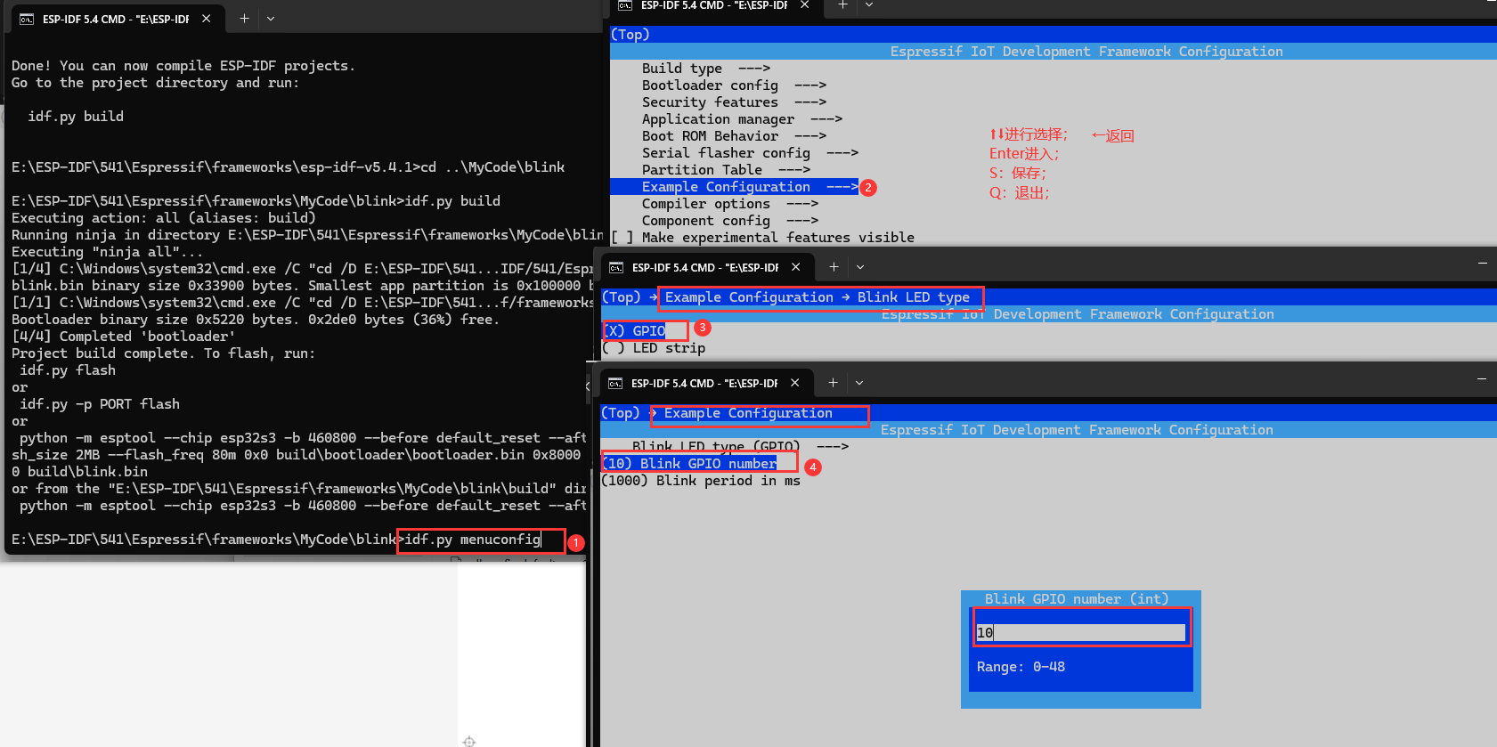The image size is (1497, 747).
Task: Open the Application manager submenu
Action: (743, 119)
